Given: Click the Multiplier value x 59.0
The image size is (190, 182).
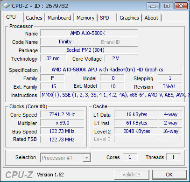Looking at the screenshot, I should (62, 123).
